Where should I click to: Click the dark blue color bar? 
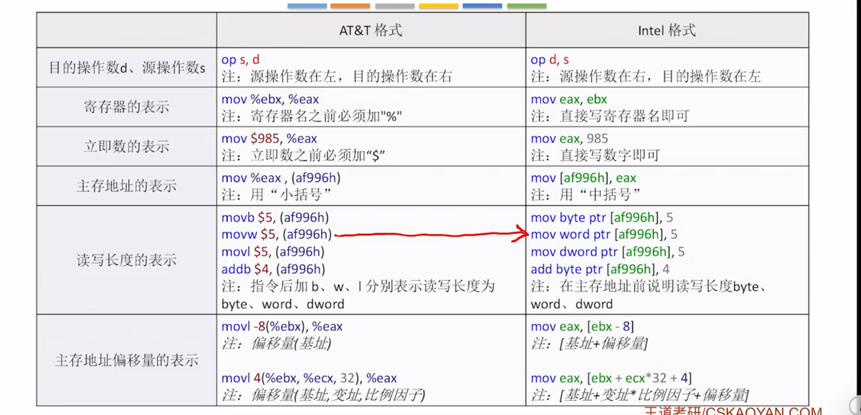pos(482,6)
